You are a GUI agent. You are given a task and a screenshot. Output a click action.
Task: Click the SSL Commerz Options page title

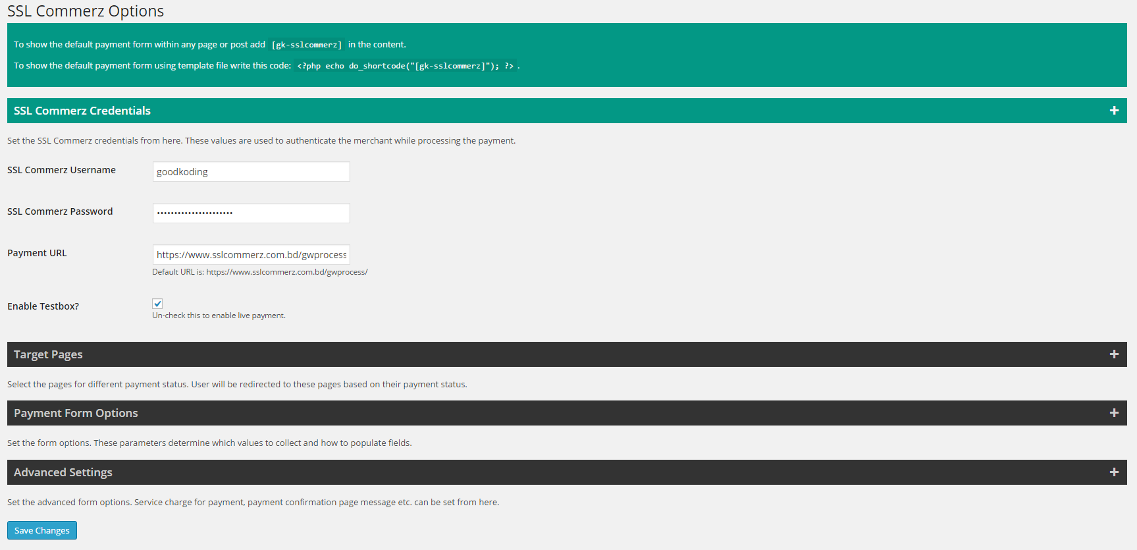click(x=86, y=11)
